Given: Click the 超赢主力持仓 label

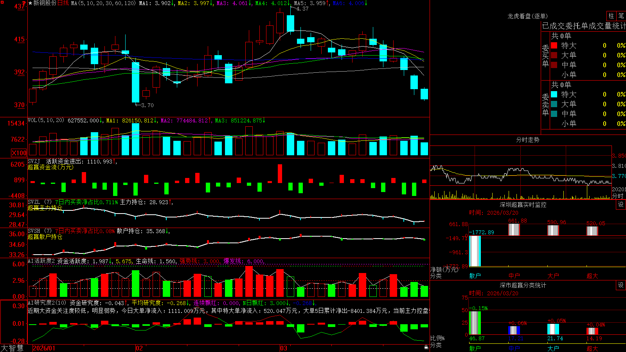Looking at the screenshot, I should click(x=45, y=208).
